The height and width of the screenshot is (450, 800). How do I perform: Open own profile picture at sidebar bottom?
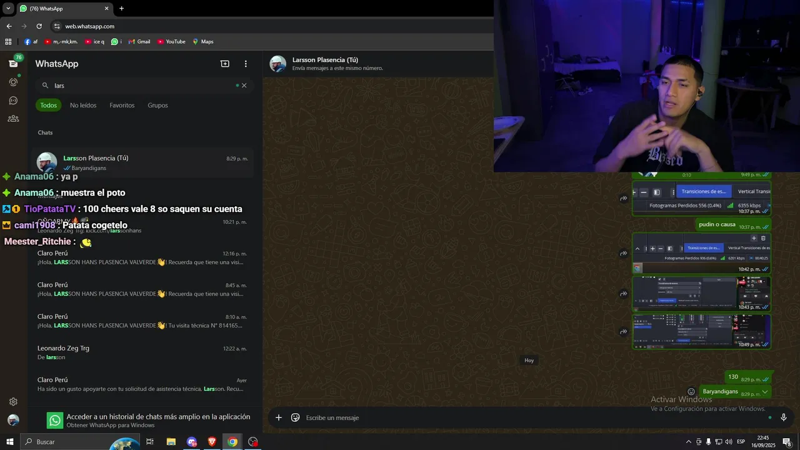point(13,420)
